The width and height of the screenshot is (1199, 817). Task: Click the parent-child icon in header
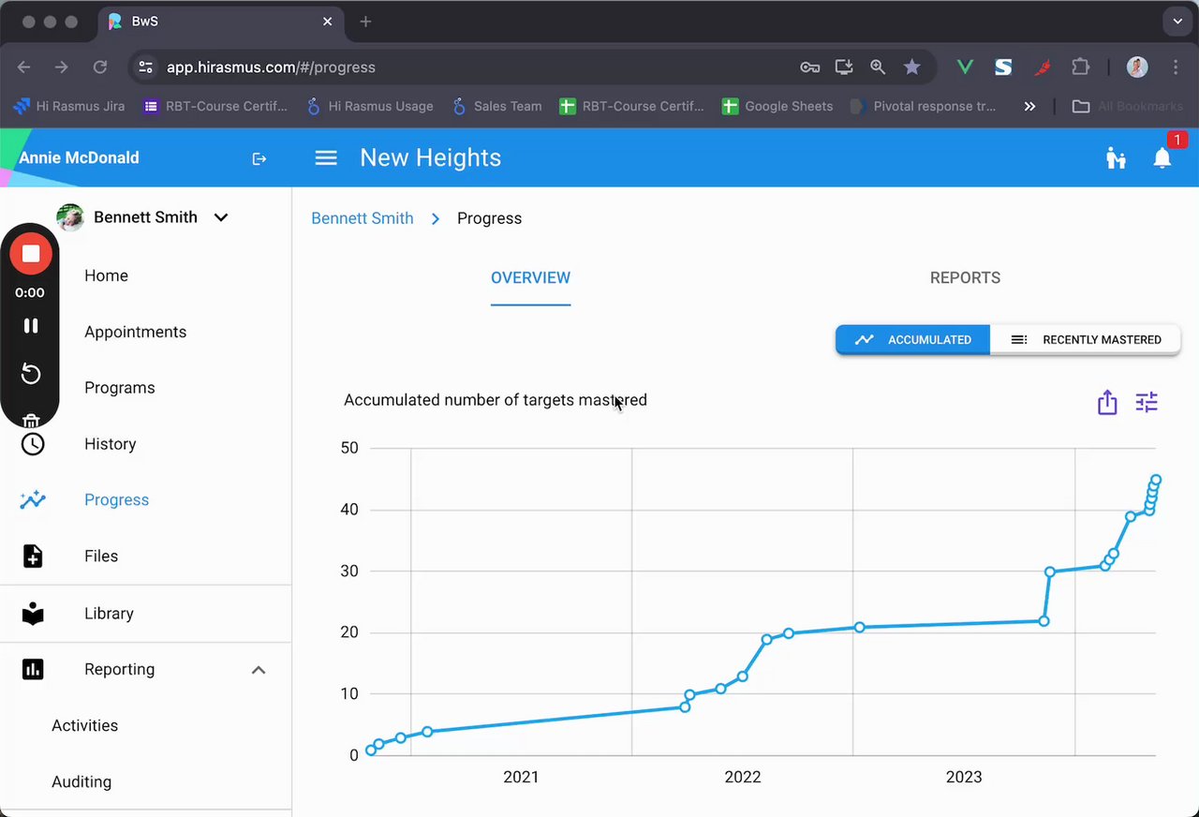(1116, 158)
